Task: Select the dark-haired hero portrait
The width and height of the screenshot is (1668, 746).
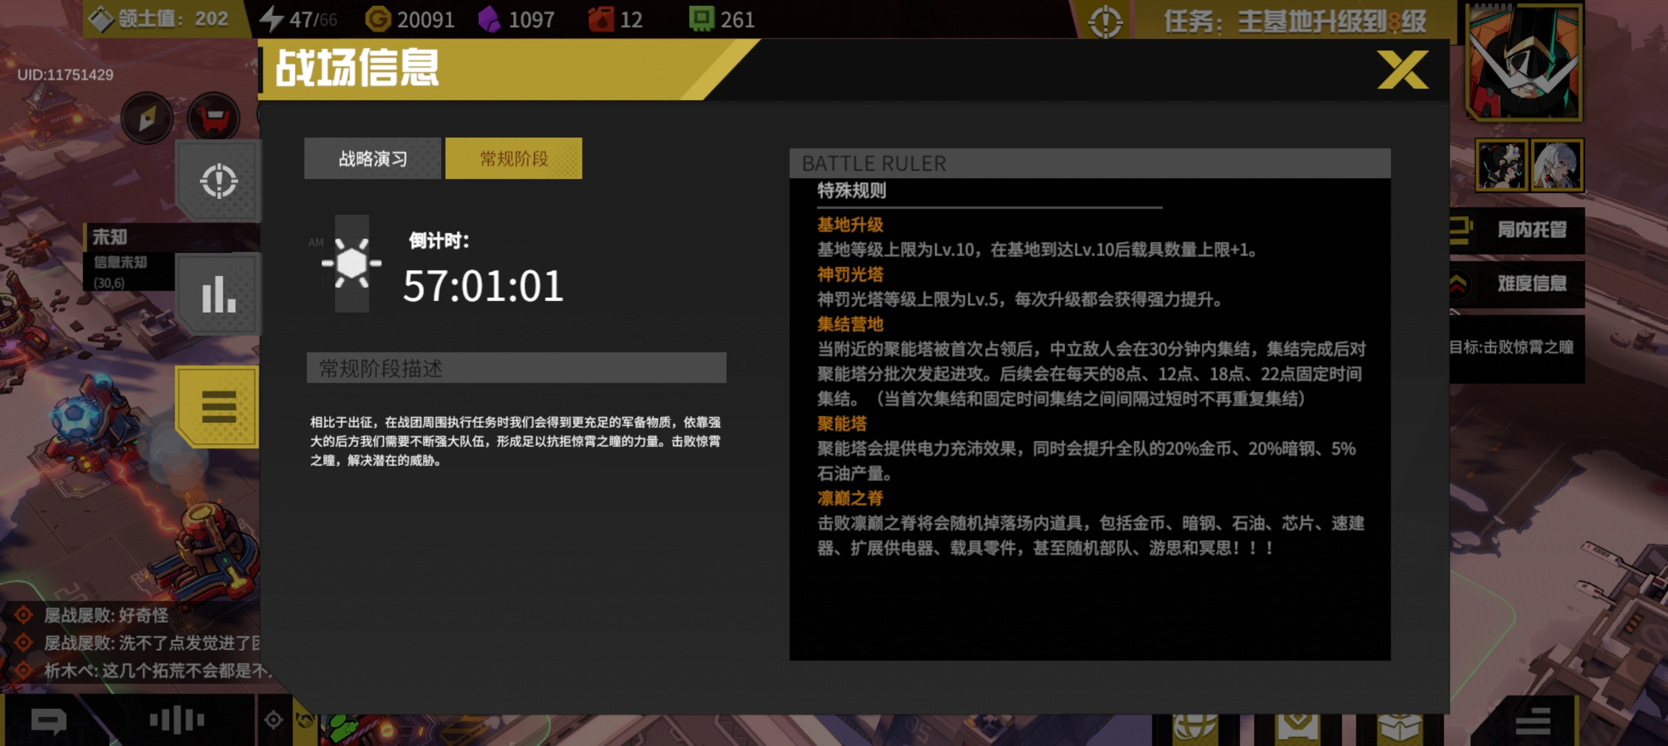Action: coord(1501,165)
